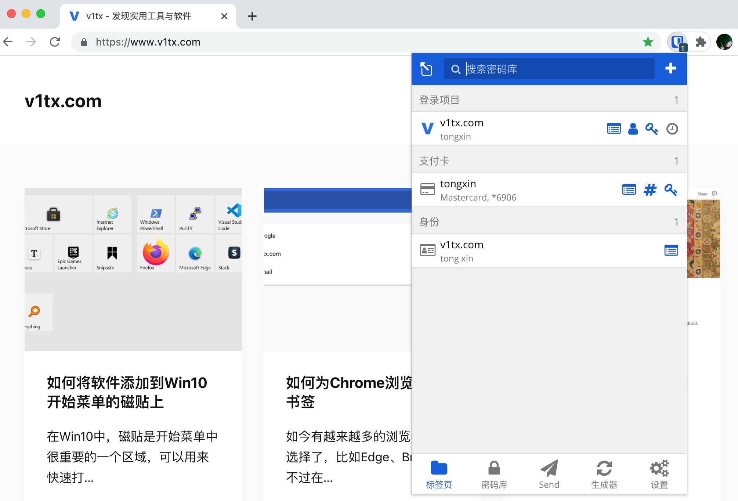Open the browser extensions puzzle menu

702,42
